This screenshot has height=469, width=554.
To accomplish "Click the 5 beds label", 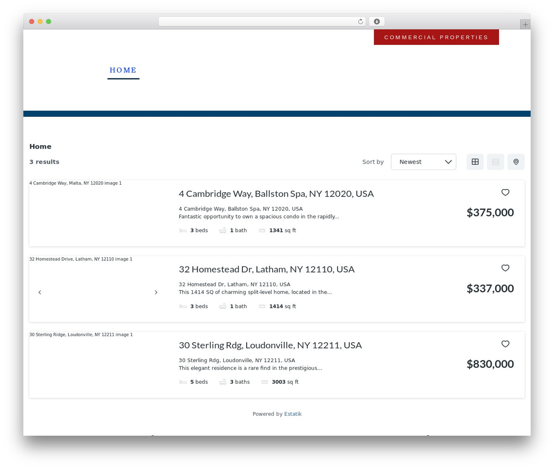I will click(199, 382).
